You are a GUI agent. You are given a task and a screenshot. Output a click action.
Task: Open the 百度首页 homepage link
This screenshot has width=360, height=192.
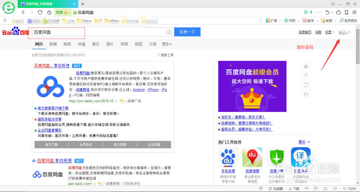[305, 32]
